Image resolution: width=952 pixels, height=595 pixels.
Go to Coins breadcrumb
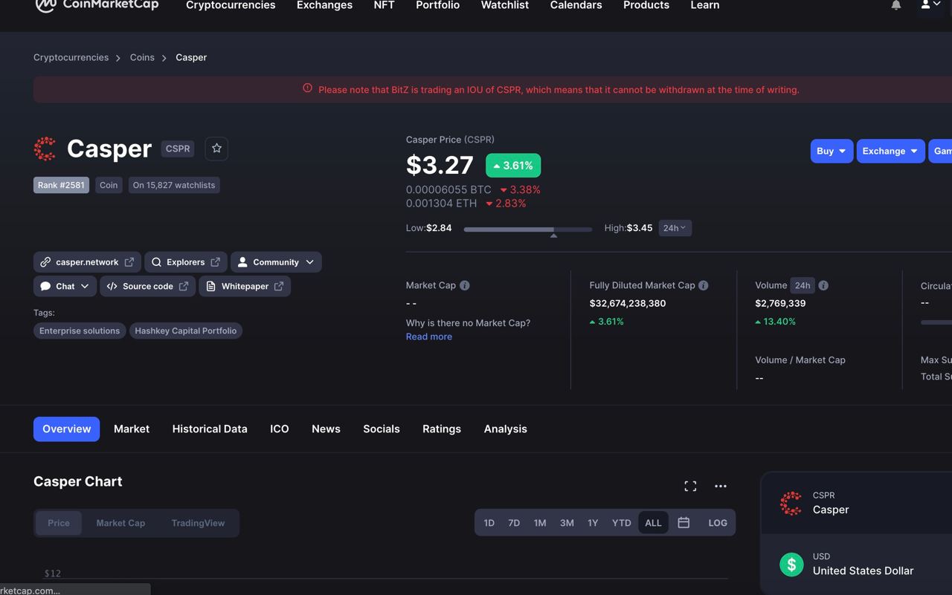click(x=142, y=57)
